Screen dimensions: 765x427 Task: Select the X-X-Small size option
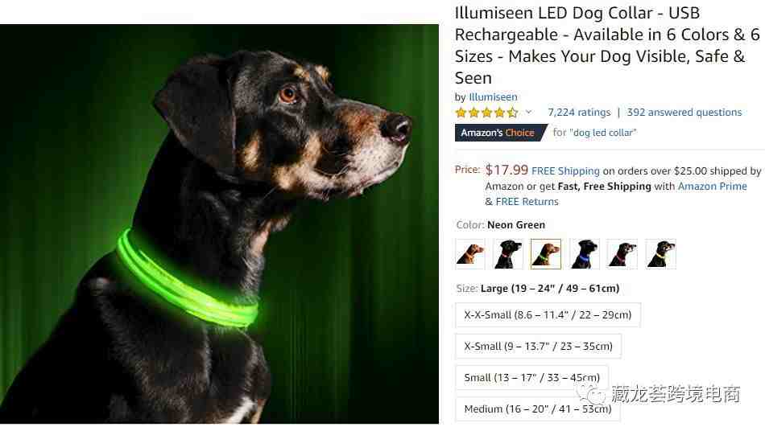[x=548, y=315]
